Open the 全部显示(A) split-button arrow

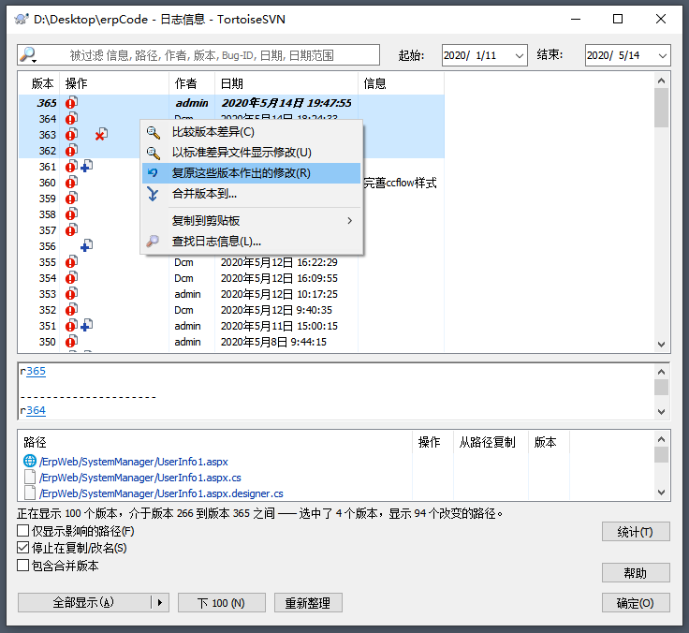pyautogui.click(x=160, y=602)
